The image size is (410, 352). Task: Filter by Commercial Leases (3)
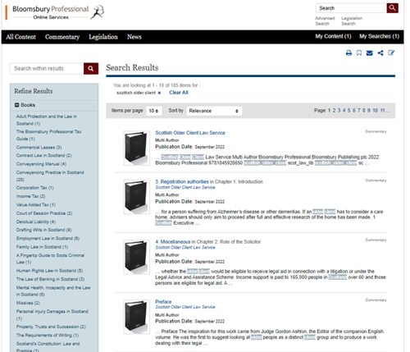(x=39, y=148)
